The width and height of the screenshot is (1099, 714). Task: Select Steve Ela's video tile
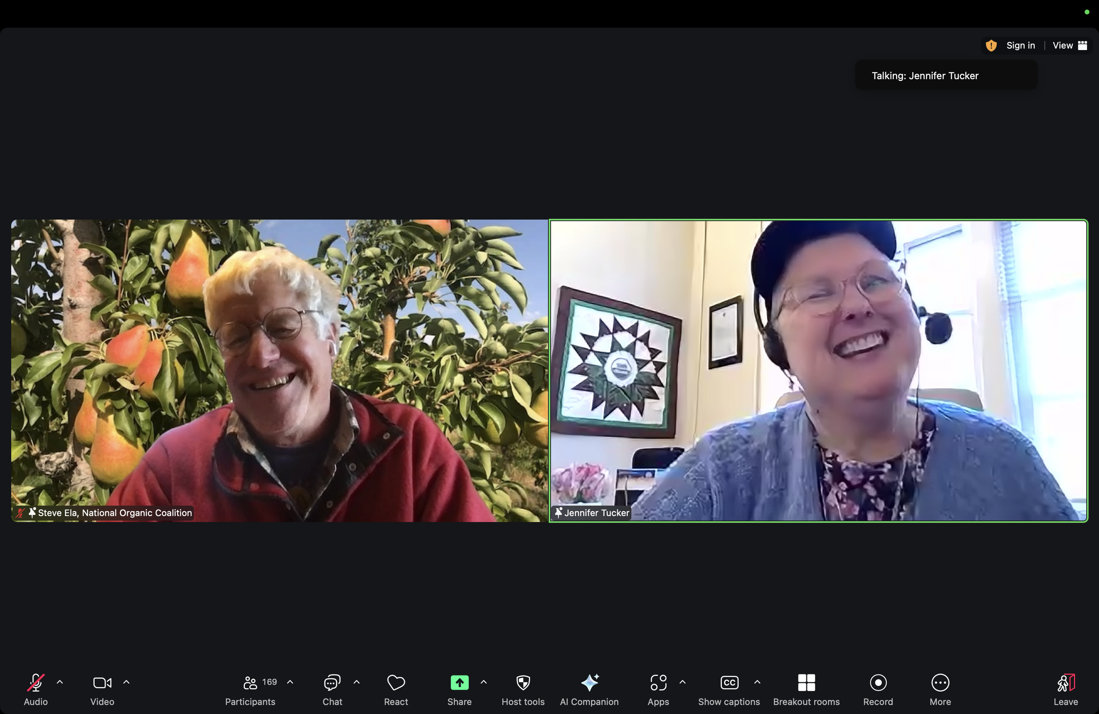[279, 370]
